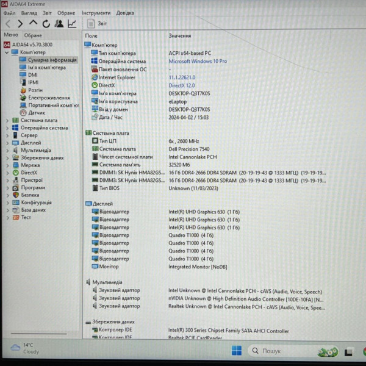Select Сумарна інформація in tree
This screenshot has width=366, height=366.
[48, 60]
